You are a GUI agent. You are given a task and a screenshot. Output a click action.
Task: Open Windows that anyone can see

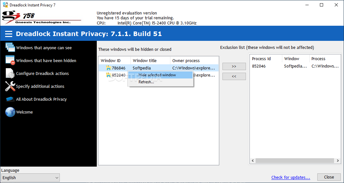(x=44, y=48)
